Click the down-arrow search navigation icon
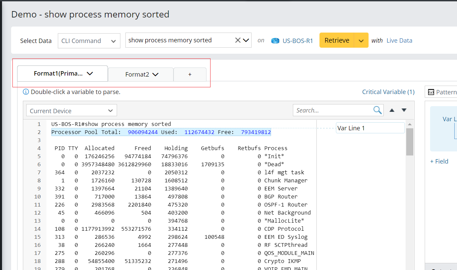 pyautogui.click(x=404, y=110)
